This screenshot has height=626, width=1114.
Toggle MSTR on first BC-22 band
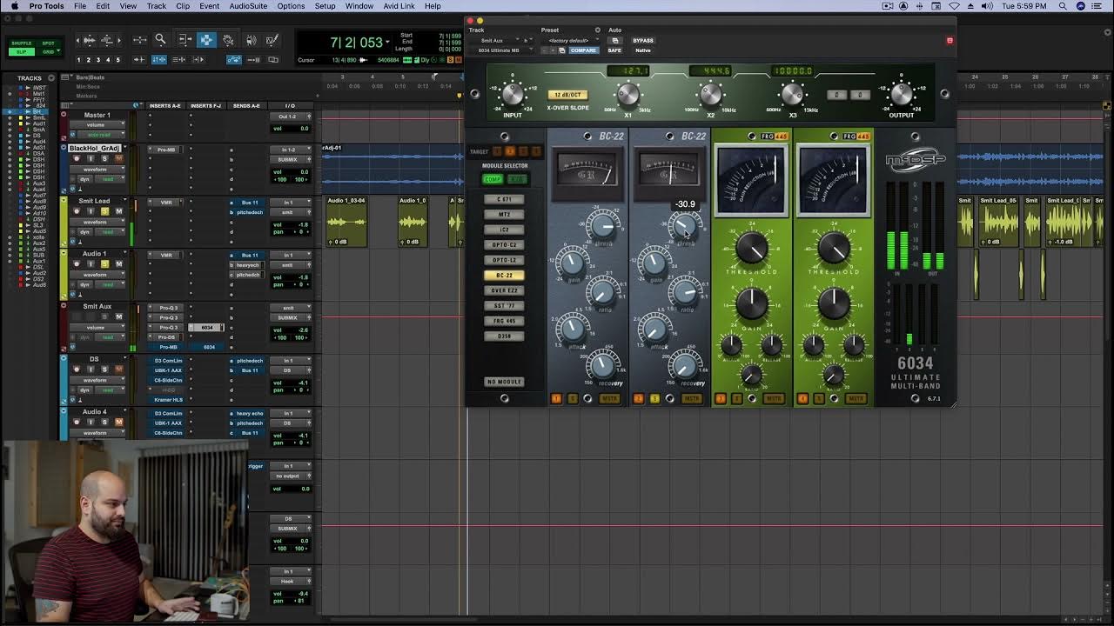click(x=609, y=398)
